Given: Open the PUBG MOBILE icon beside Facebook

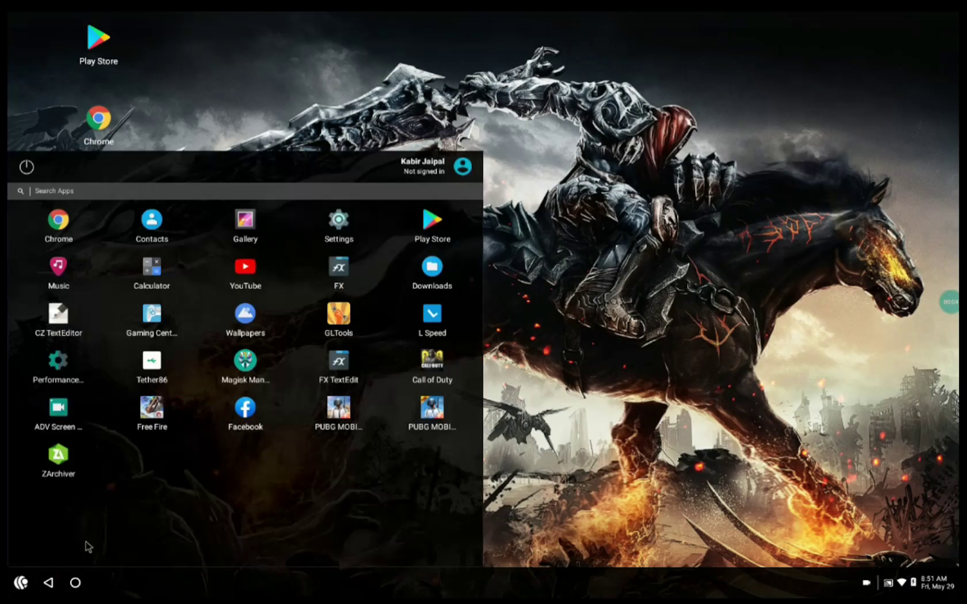Looking at the screenshot, I should coord(339,414).
